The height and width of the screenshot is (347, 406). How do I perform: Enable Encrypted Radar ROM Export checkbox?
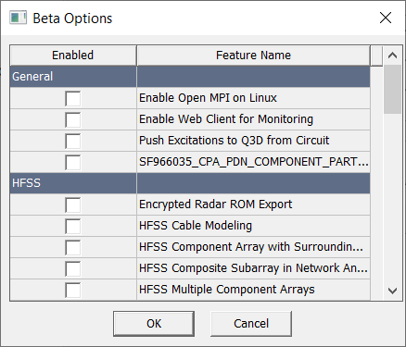[x=73, y=204]
